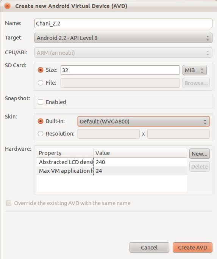Screen dimensions: 217x259
Task: Click the Delete hardware button
Action: click(x=199, y=166)
